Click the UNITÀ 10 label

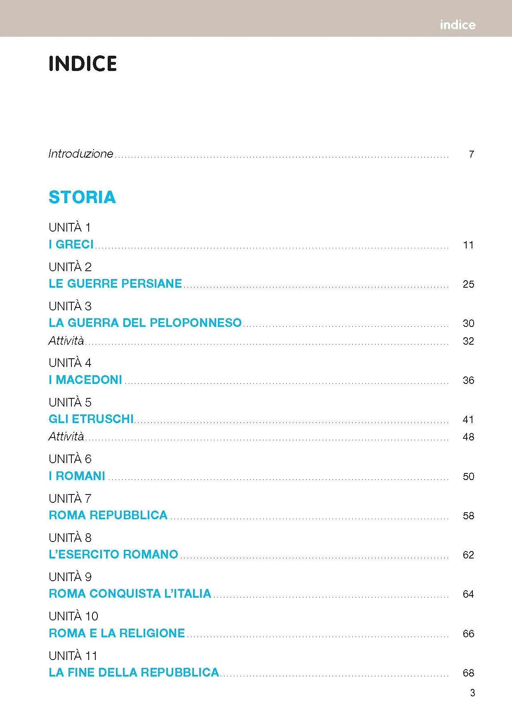(x=73, y=616)
